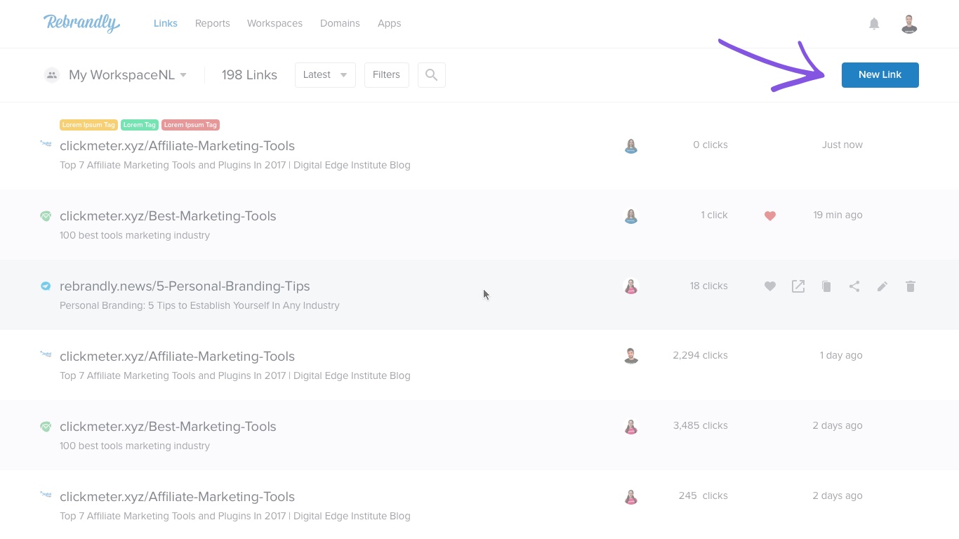Viewport: 959px width, 539px height.
Task: Open rebrandly.news/5-Personal-Branding-Tips link
Action: coord(185,286)
